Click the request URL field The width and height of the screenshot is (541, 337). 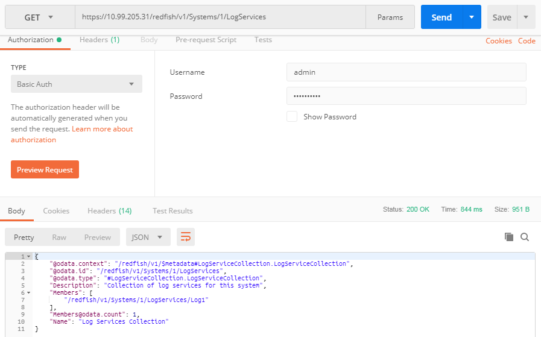click(x=221, y=17)
